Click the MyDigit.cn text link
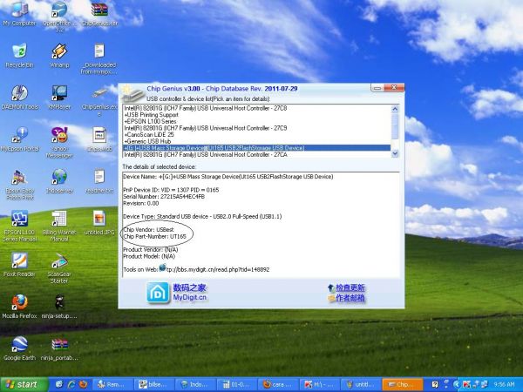 pyautogui.click(x=189, y=297)
